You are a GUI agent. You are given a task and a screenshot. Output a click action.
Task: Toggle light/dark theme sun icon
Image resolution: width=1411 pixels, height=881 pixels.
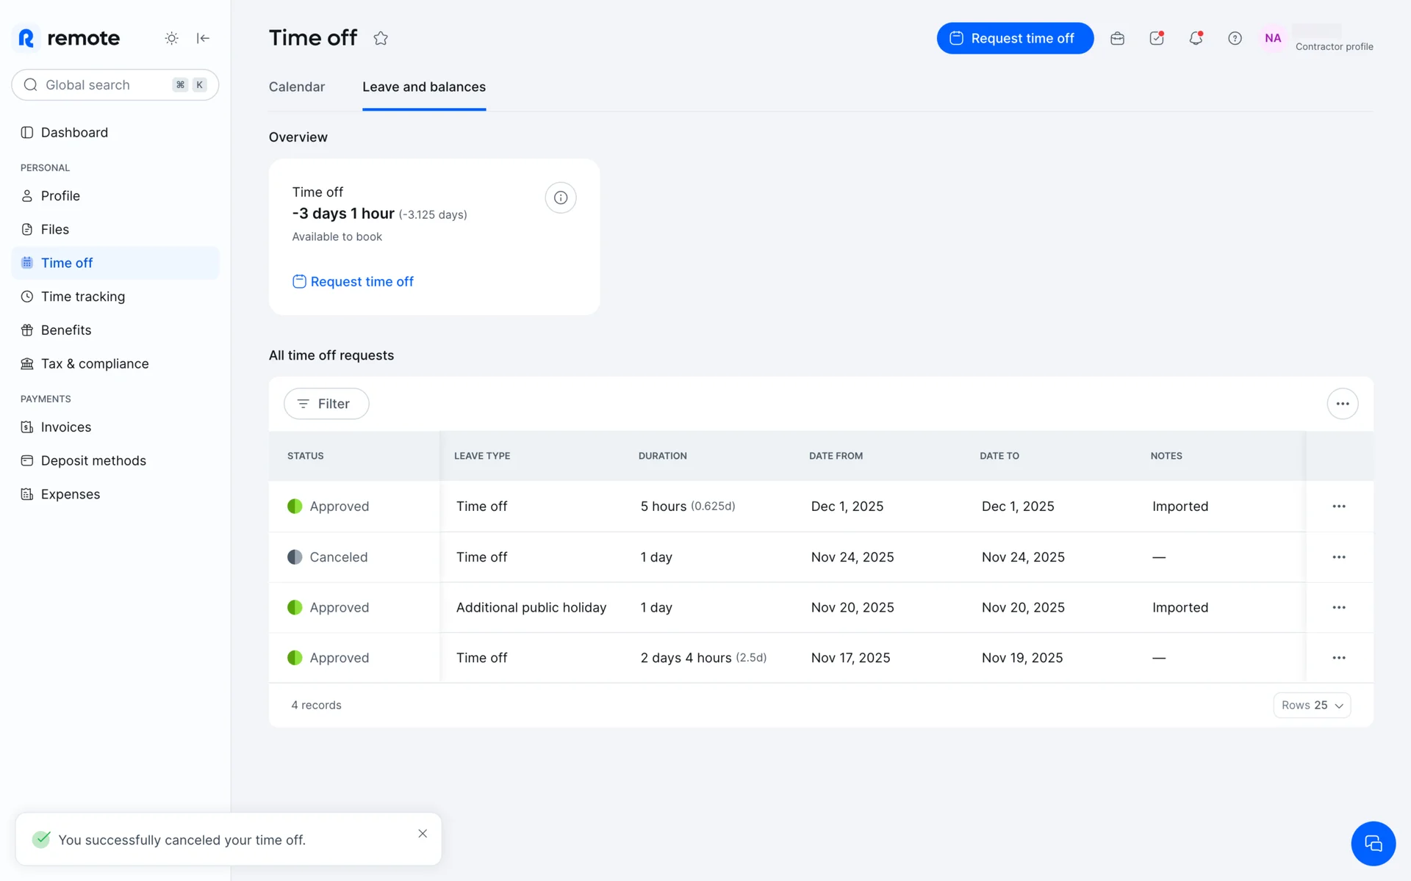coord(171,38)
